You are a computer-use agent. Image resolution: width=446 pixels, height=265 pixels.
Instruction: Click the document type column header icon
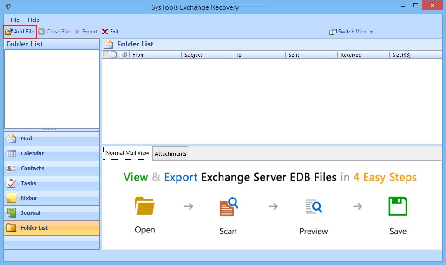point(114,54)
